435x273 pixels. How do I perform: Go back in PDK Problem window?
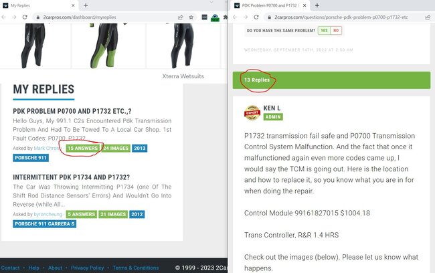point(235,17)
